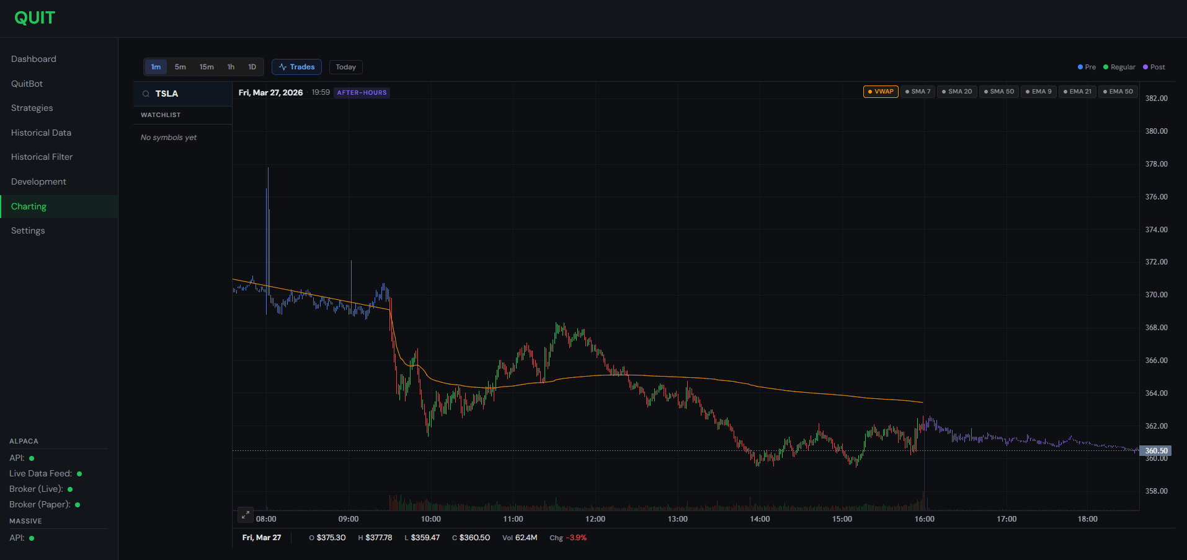1187x560 pixels.
Task: Click the Broker (Paper) status indicator
Action: point(77,504)
